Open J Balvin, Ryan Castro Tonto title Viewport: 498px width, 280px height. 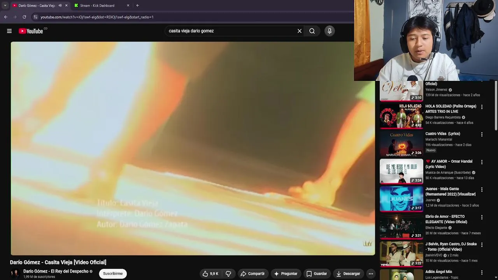coord(451,247)
